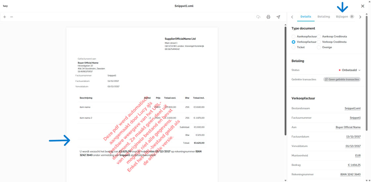This screenshot has width=371, height=182.
Task: Click the Totaal amount €1.625,00
Action: [199, 143]
